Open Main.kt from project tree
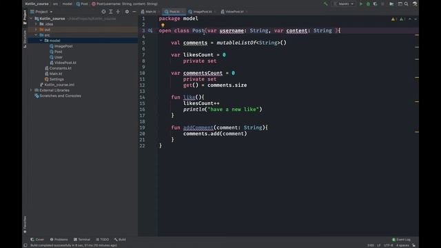Screen dimensions: 441x248 coord(54,74)
